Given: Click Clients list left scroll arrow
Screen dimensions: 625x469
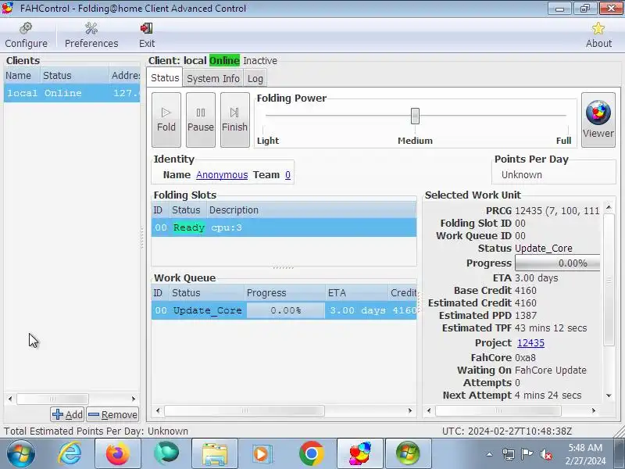Looking at the screenshot, I should (x=10, y=399).
